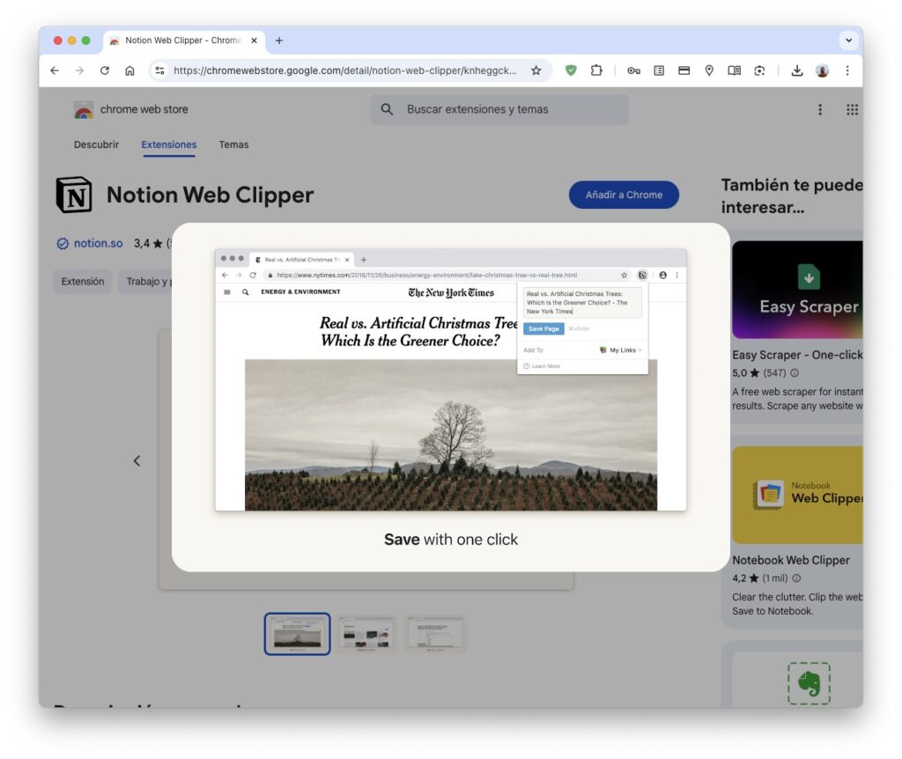
Task: Open the reading mode book icon
Action: 734,70
